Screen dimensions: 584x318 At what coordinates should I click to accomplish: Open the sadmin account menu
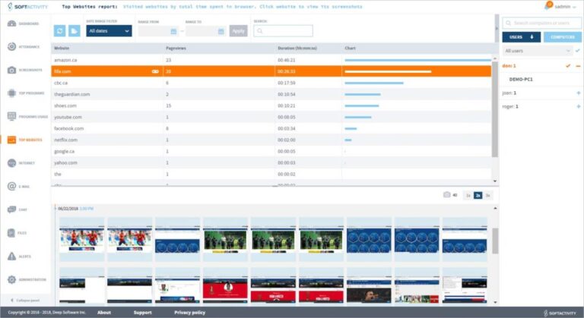pyautogui.click(x=565, y=7)
